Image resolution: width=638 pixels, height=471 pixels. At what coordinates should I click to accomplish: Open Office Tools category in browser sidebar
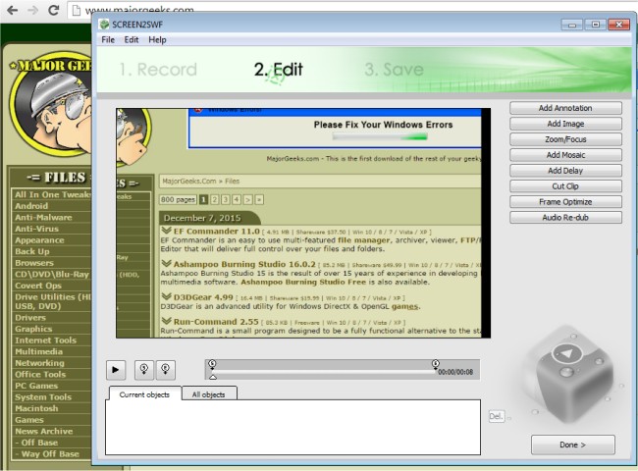point(40,374)
